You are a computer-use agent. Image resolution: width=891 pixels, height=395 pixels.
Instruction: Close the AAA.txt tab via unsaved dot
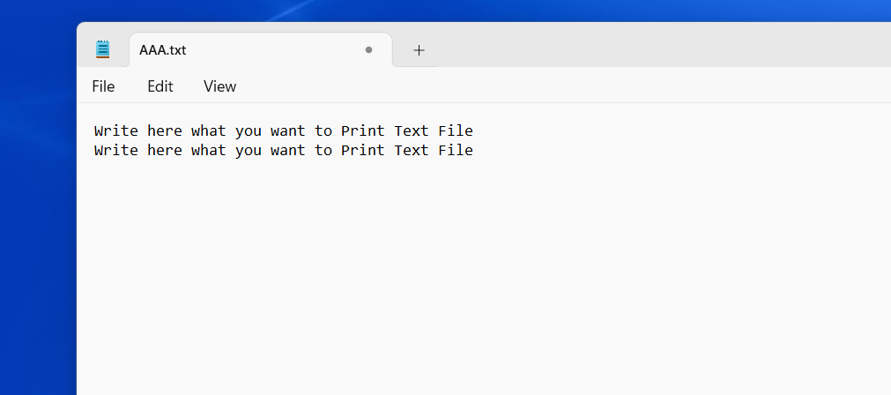tap(368, 50)
